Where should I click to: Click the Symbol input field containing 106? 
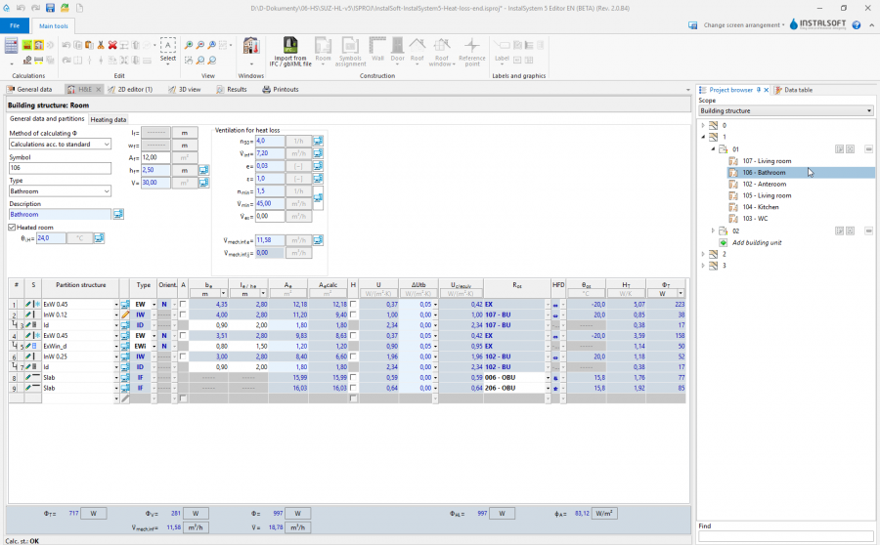click(60, 168)
